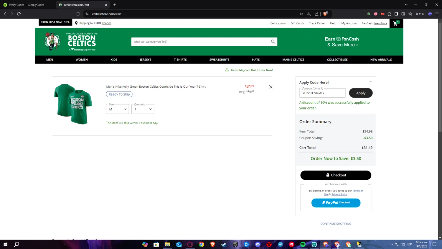
Task: Open the browser extensions puzzle icon
Action: [390, 14]
